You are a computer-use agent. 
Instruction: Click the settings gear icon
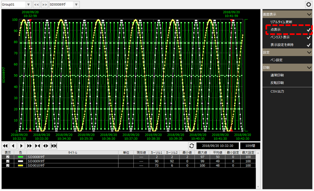click(308, 4)
